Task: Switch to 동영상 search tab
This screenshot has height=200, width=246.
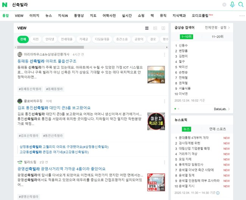Action: [79, 16]
